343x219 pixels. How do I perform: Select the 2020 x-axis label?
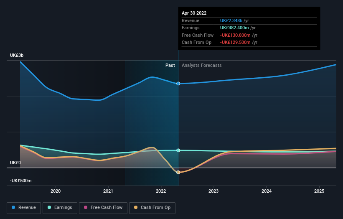[56, 191]
